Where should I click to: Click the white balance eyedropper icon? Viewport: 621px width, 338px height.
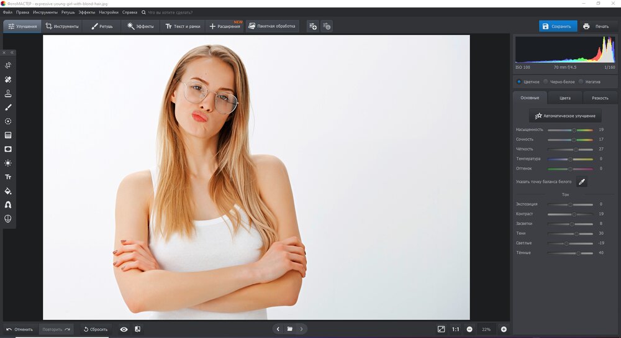581,181
